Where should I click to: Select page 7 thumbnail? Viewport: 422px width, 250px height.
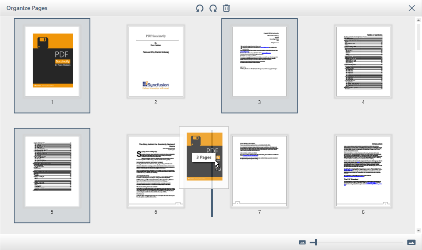tap(259, 171)
